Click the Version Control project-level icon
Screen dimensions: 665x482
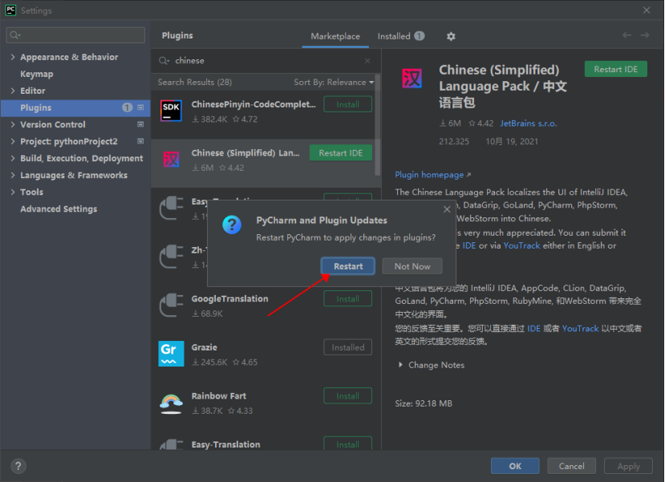coord(140,124)
